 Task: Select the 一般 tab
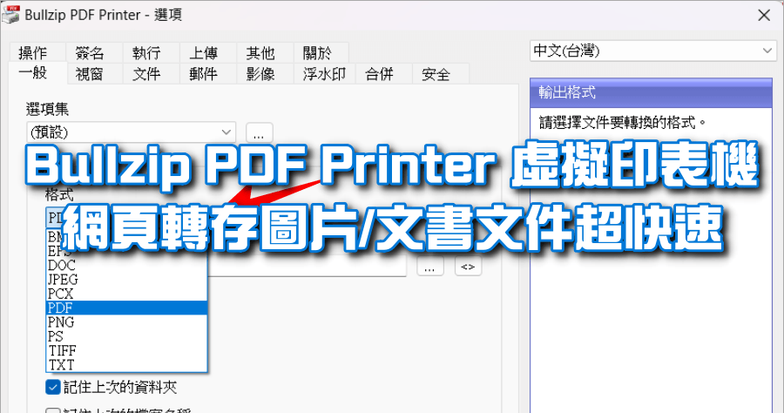[37, 73]
